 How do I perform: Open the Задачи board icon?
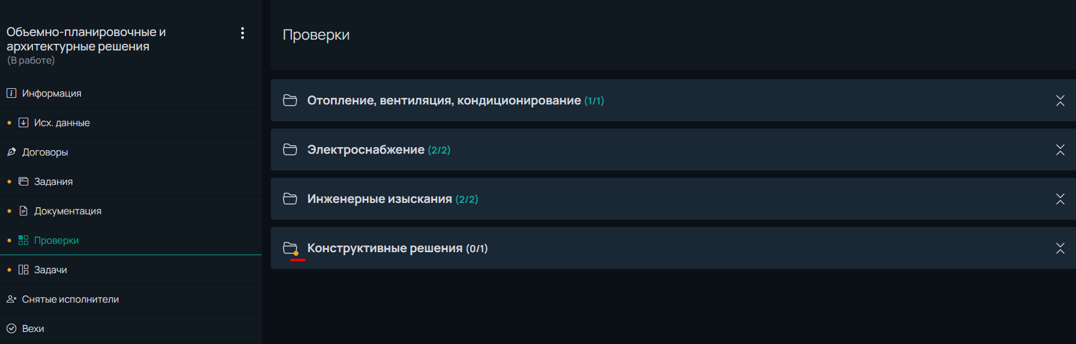[23, 270]
